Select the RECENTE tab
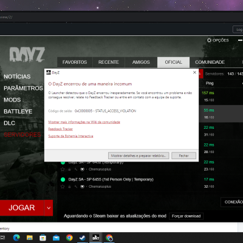The height and width of the screenshot is (243, 243). [x=109, y=62]
